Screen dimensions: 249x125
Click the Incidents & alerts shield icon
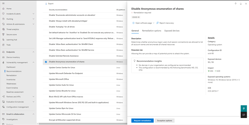3,14
